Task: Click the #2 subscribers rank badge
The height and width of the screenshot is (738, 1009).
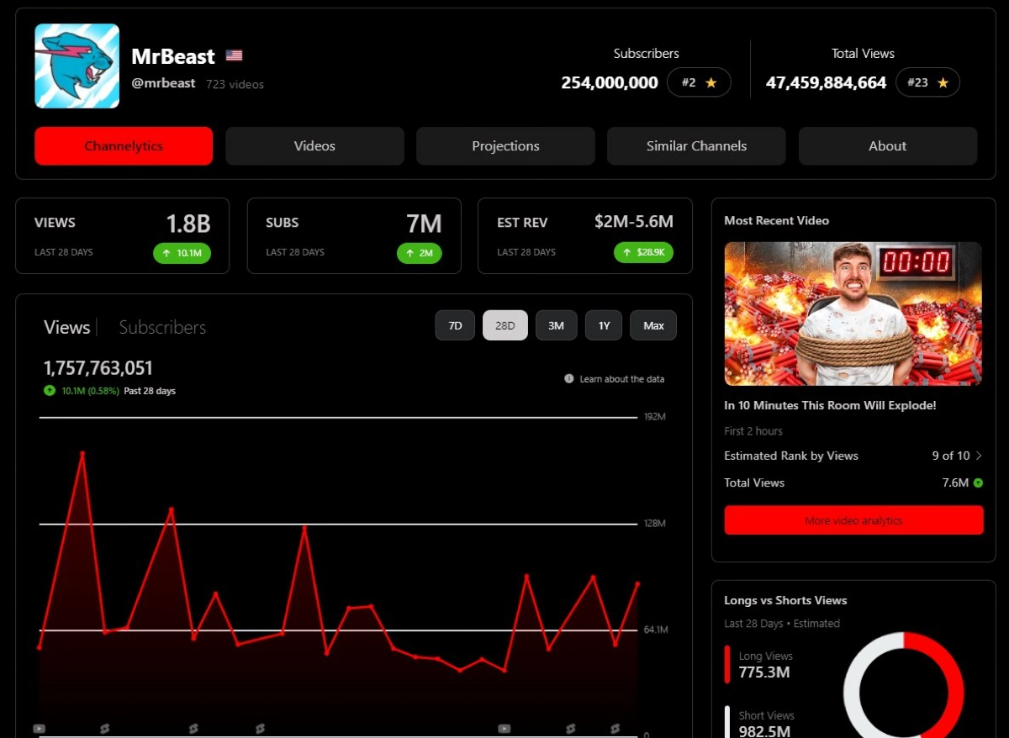Action: pyautogui.click(x=699, y=82)
